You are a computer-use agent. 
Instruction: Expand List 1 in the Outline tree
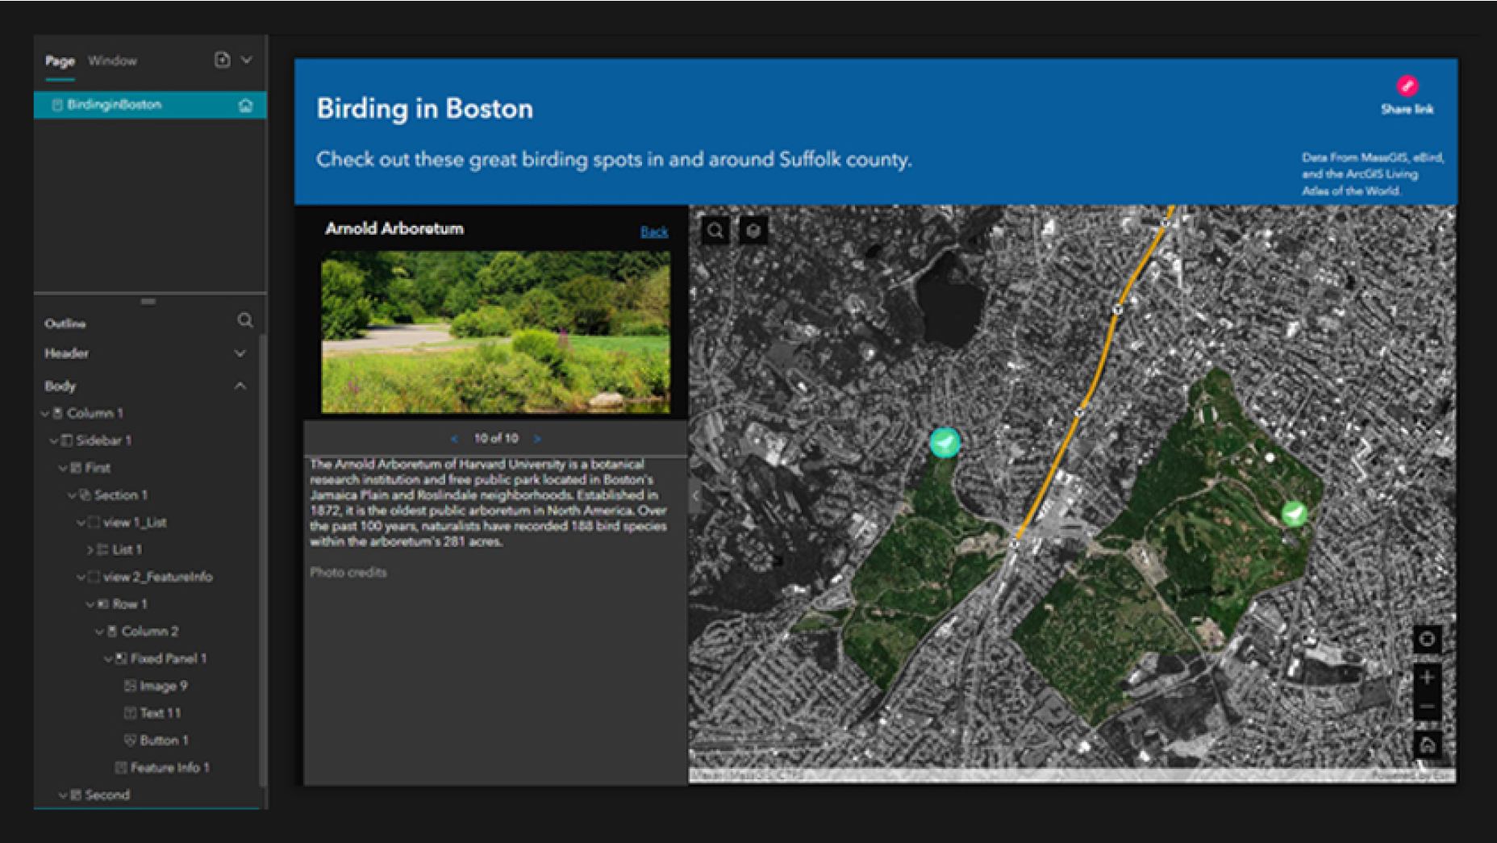coord(89,549)
